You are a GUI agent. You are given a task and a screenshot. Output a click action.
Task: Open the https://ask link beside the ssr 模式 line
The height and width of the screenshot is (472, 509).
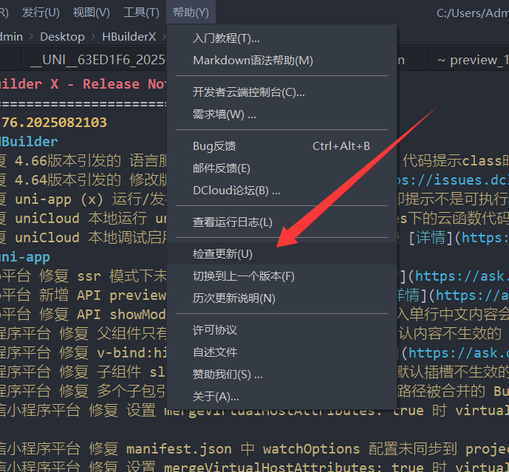461,276
